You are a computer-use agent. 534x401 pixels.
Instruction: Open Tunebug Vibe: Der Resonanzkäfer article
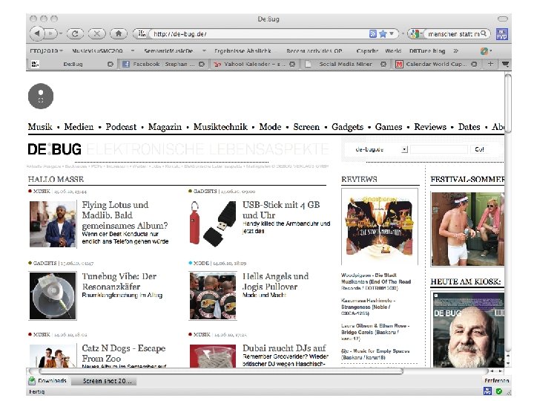click(x=119, y=281)
